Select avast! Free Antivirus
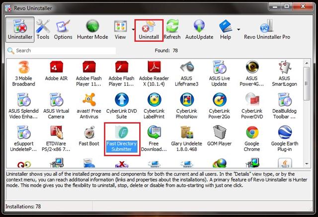Viewport: 318px width, 217px height. (89, 106)
